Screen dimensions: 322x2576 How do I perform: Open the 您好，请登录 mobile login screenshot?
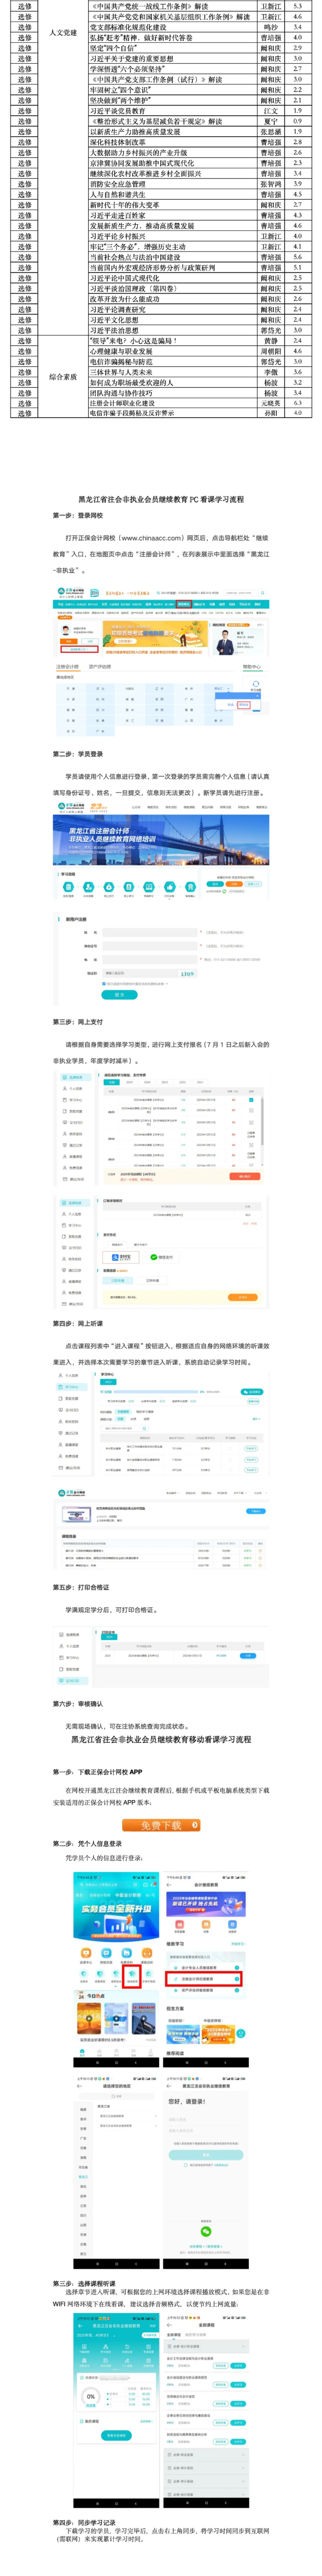(x=205, y=2169)
